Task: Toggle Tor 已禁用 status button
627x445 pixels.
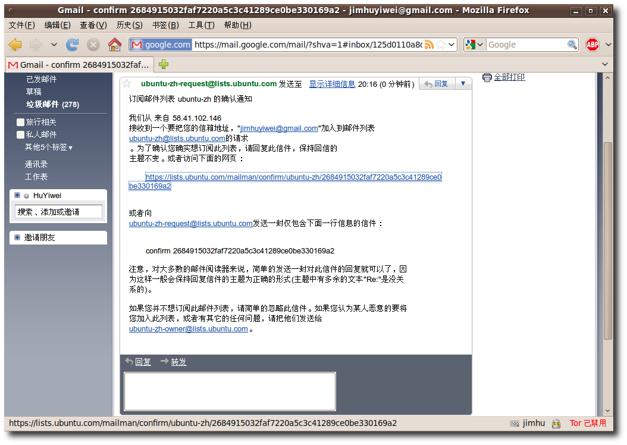Action: (x=588, y=423)
